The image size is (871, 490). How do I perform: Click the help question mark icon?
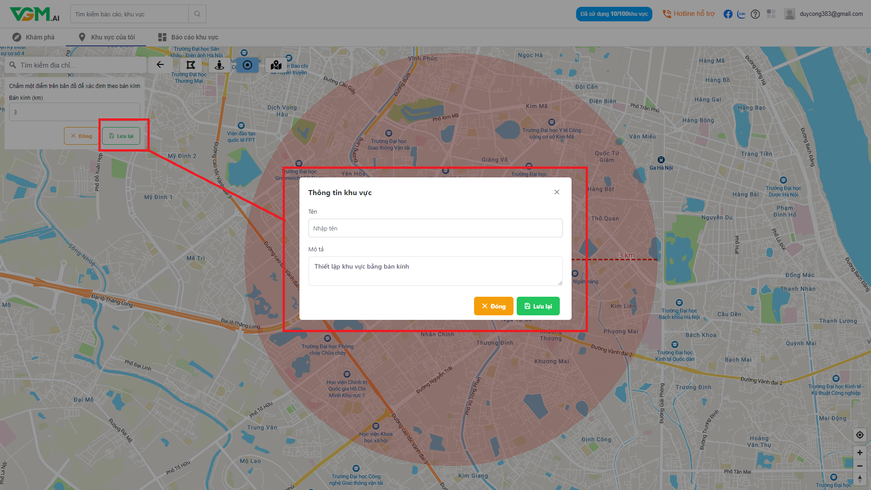pos(755,14)
